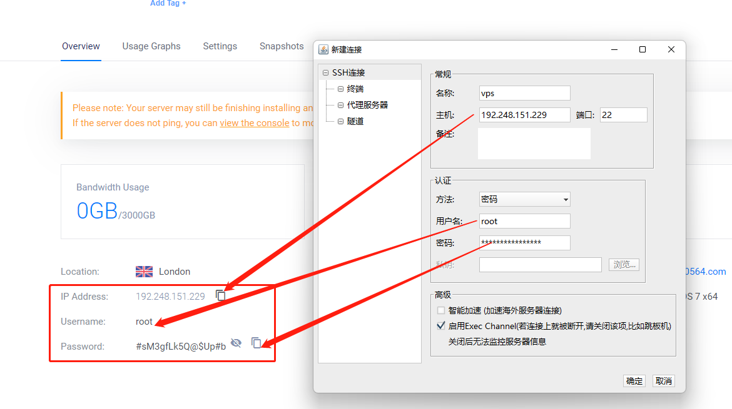Viewport: 732px width, 409px height.
Task: Minimize the 新建连接 dialog window
Action: [x=613, y=50]
